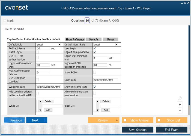Expand the Review options arrow
Image resolution: width=191 pixels, height=136 pixels.
click(x=117, y=120)
